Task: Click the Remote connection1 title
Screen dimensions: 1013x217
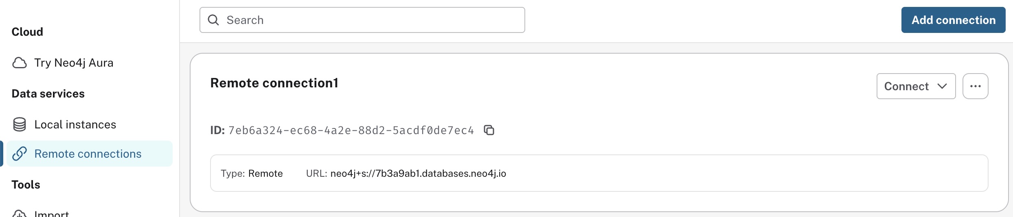Action: click(x=274, y=83)
